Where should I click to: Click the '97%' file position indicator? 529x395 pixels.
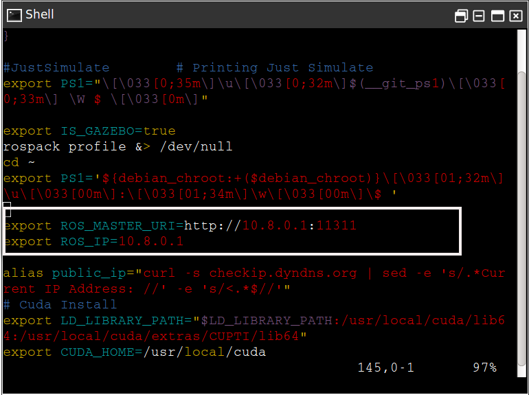[x=485, y=368]
